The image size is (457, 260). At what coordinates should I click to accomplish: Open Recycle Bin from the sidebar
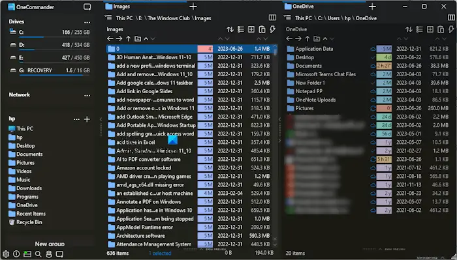pos(25,222)
